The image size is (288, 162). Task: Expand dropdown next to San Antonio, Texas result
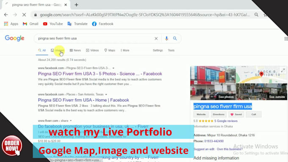(x=106, y=94)
